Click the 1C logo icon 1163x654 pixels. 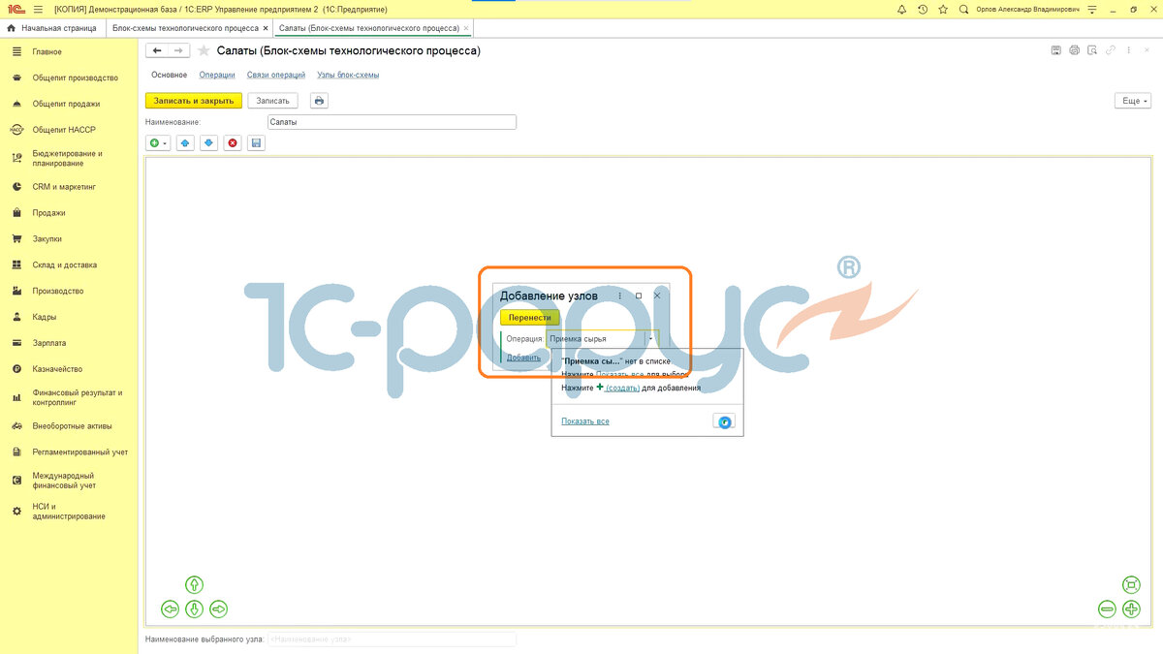[x=15, y=9]
